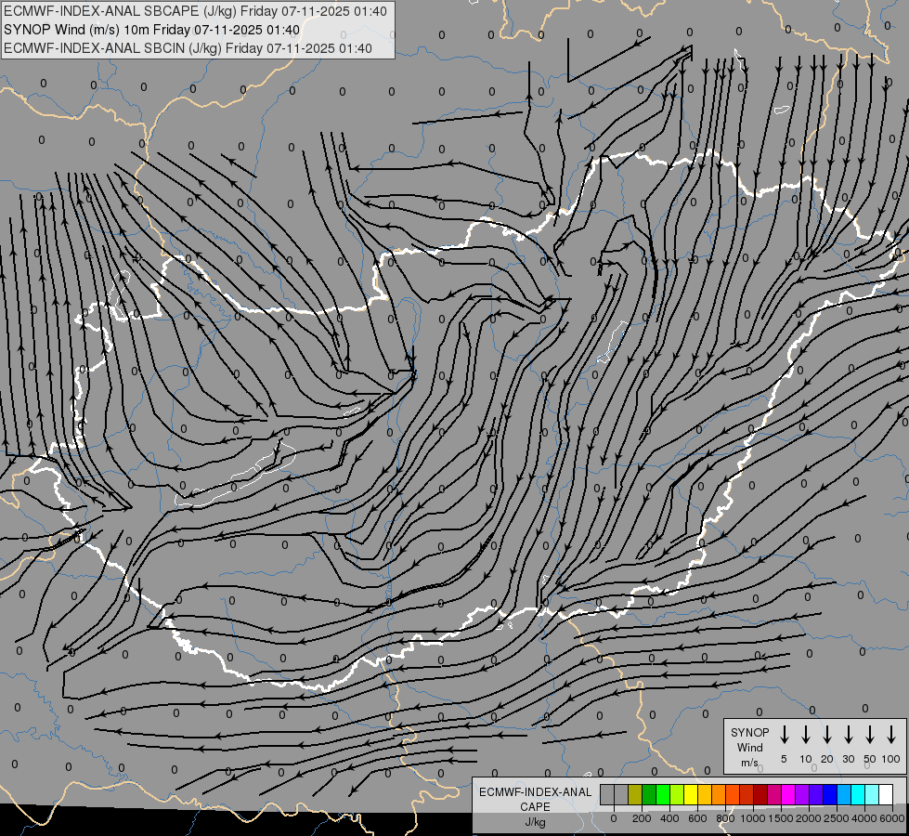Click the 4000 tick label on CAPE scale
This screenshot has width=909, height=836.
pyautogui.click(x=864, y=818)
